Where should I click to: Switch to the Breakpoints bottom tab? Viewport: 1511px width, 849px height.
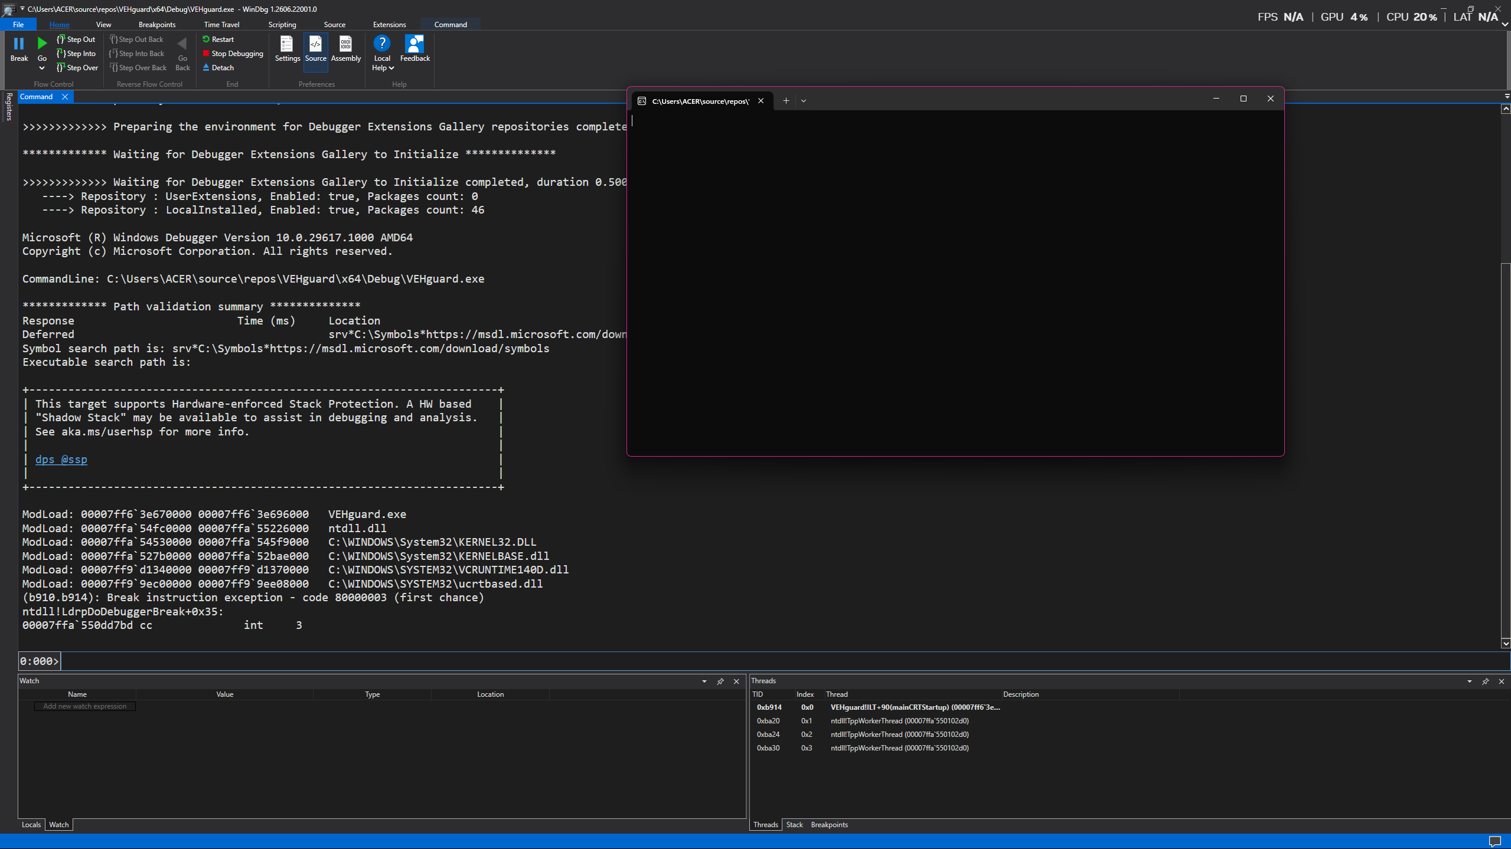pyautogui.click(x=829, y=825)
